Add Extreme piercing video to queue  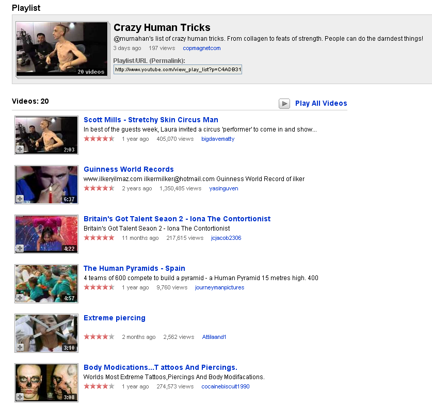click(20, 347)
